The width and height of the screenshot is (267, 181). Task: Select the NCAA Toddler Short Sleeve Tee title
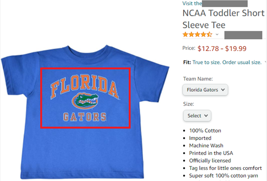tap(223, 19)
